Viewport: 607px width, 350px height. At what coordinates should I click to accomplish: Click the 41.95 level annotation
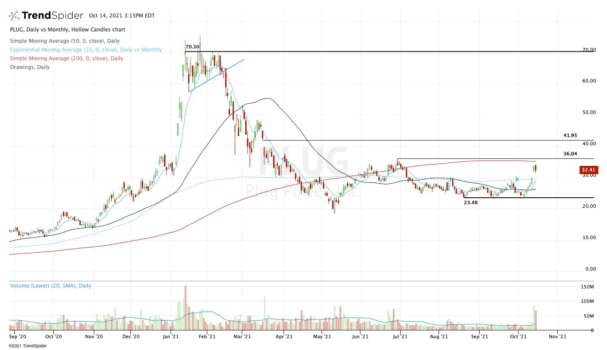pos(570,135)
